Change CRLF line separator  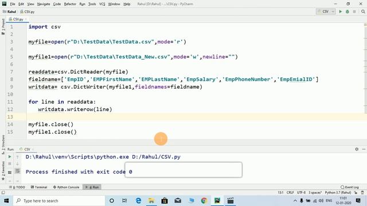290,193
